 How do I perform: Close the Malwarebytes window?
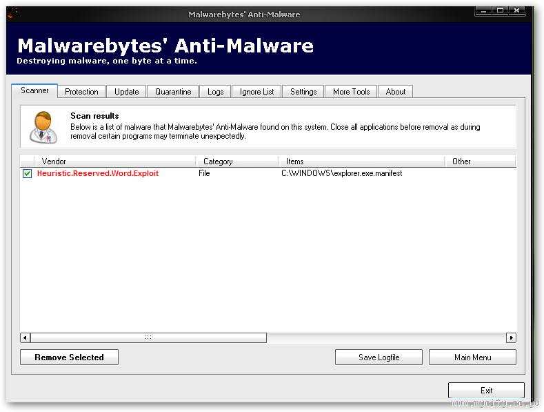516,11
